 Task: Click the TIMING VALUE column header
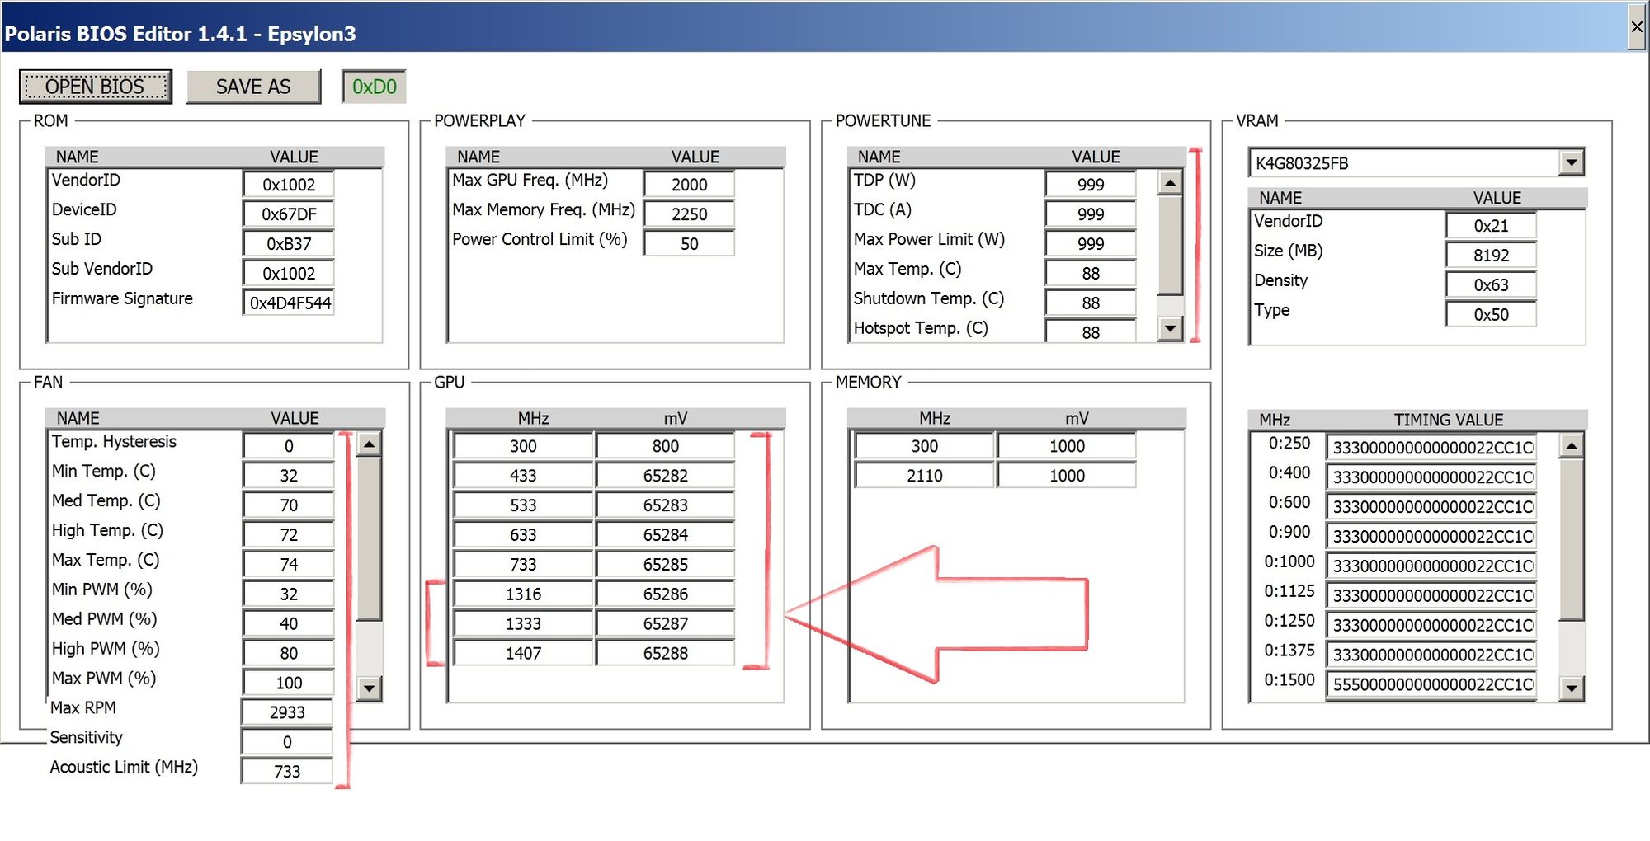click(1449, 420)
